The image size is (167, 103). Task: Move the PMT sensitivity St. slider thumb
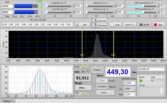[143, 6]
